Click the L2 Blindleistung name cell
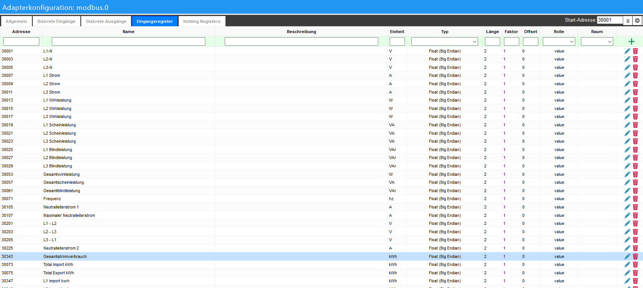The height and width of the screenshot is (288, 643). point(58,158)
